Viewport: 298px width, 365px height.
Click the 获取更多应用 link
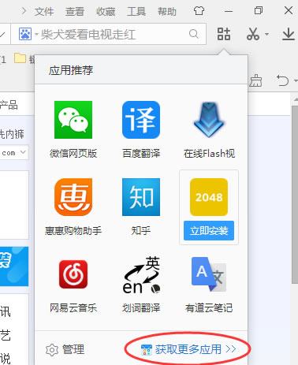[x=188, y=349]
